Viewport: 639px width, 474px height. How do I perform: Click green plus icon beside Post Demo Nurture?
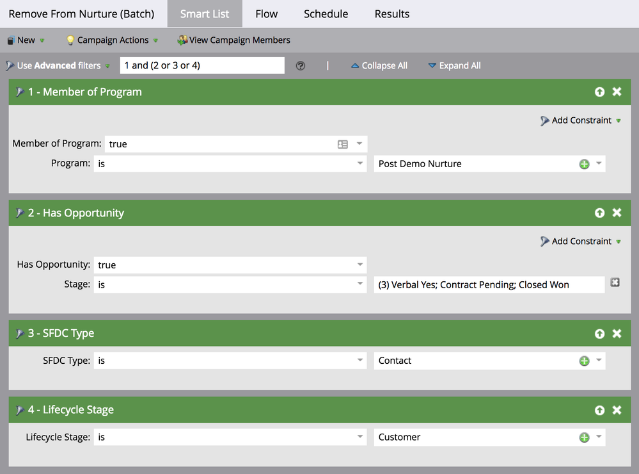click(584, 164)
